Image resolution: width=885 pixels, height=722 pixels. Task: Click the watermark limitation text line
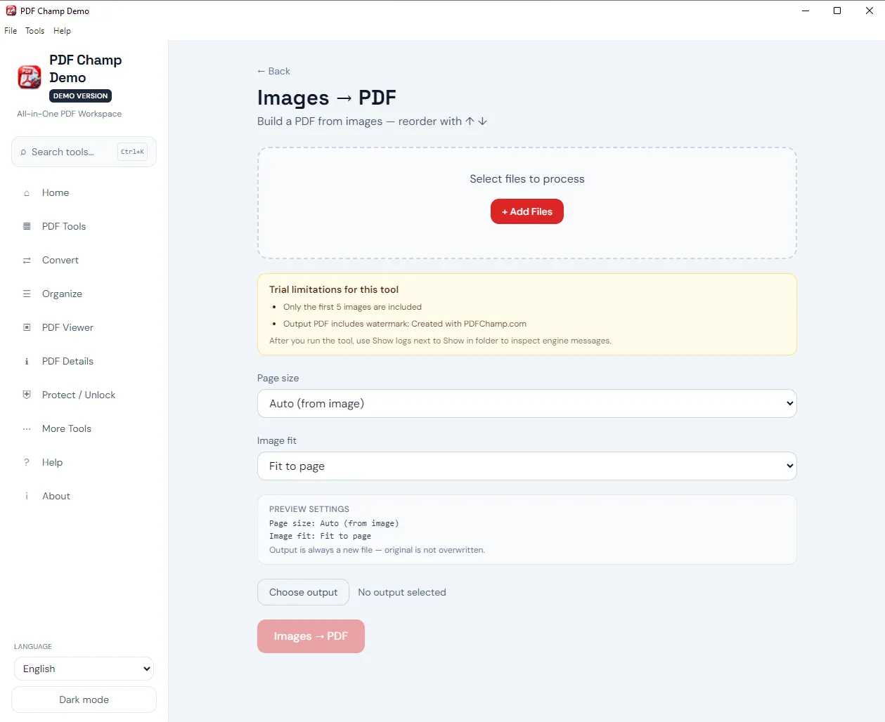pos(405,324)
